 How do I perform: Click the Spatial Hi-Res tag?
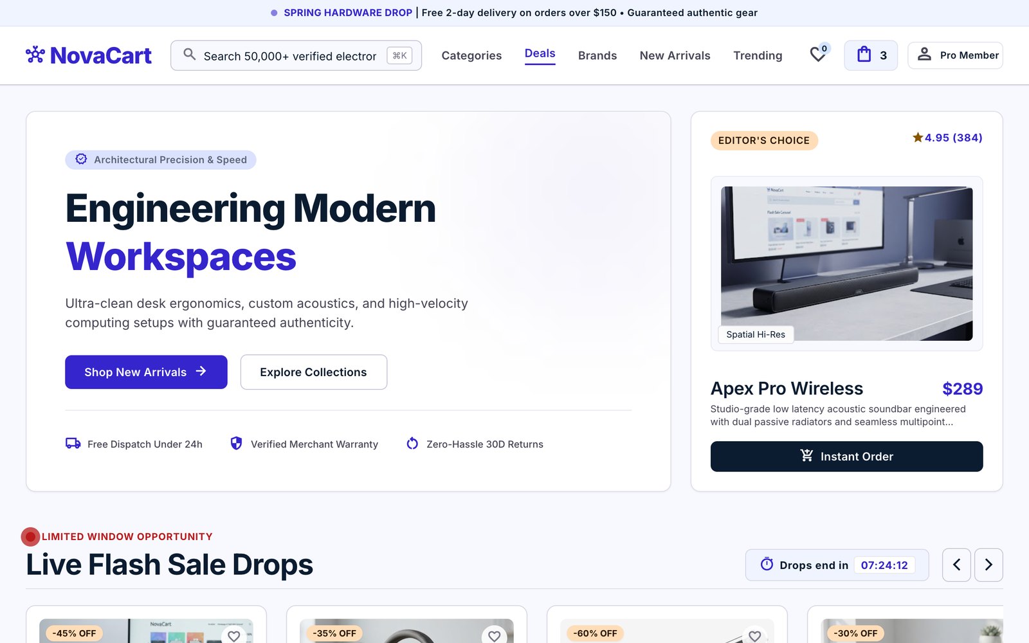tap(756, 334)
